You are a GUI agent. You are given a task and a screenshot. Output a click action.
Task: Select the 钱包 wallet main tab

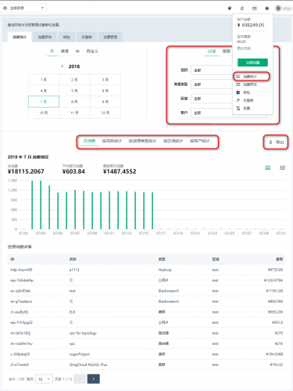click(x=66, y=37)
